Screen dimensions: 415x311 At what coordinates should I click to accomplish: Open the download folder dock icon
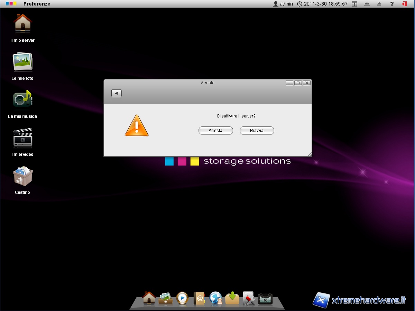coord(232,298)
